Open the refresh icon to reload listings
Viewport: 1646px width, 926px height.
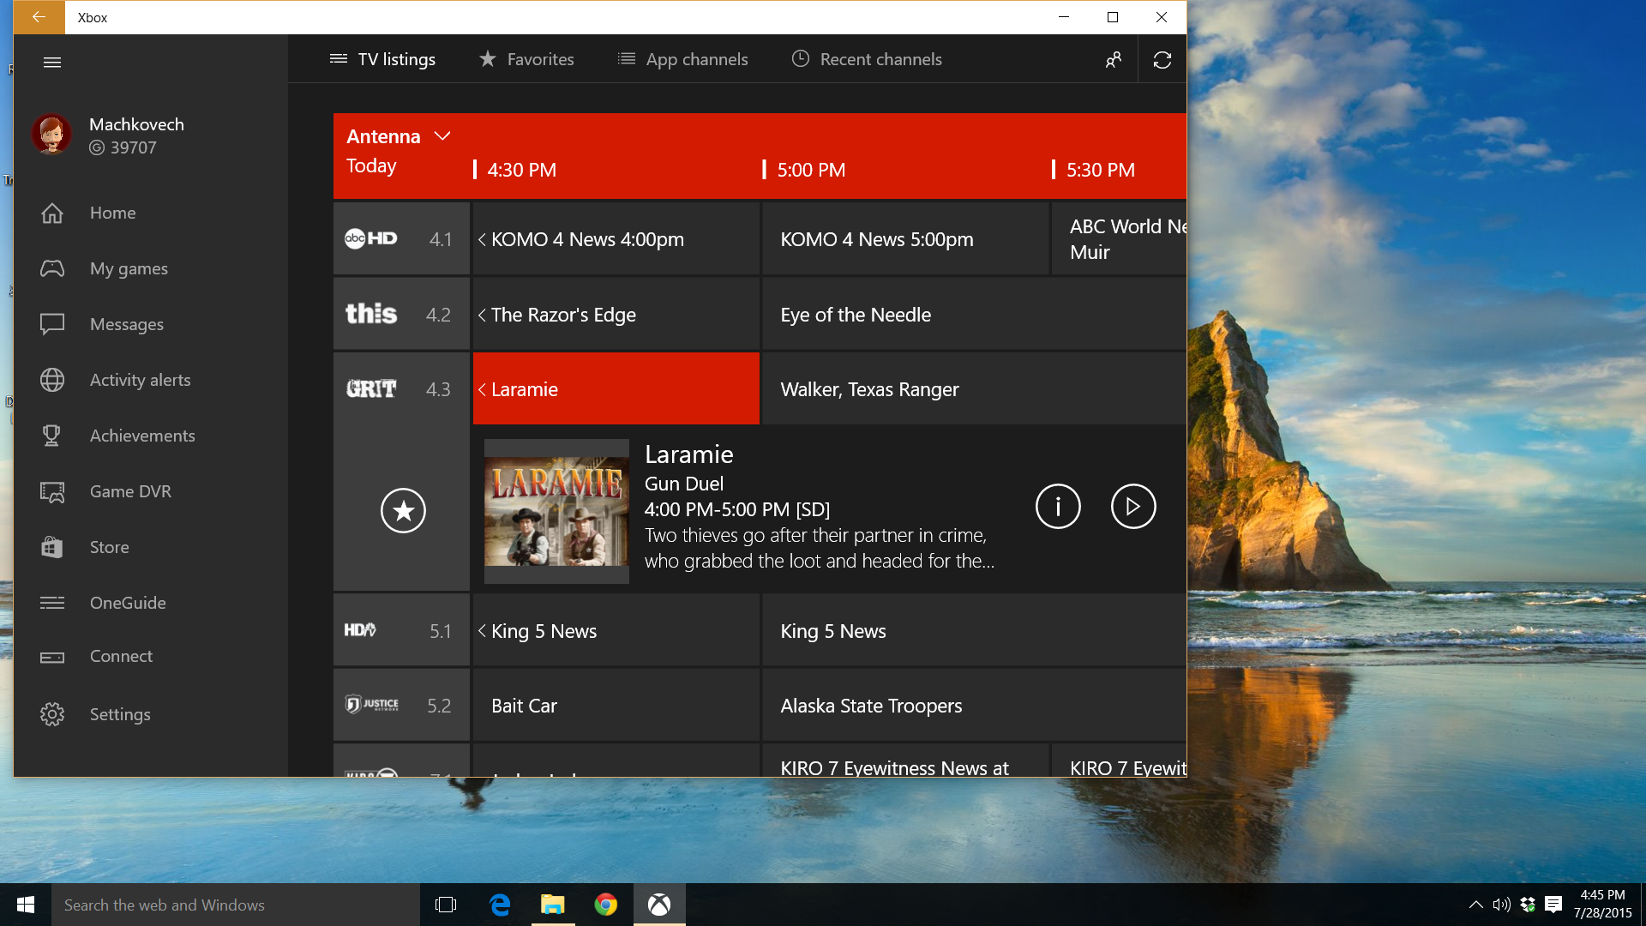(1162, 59)
